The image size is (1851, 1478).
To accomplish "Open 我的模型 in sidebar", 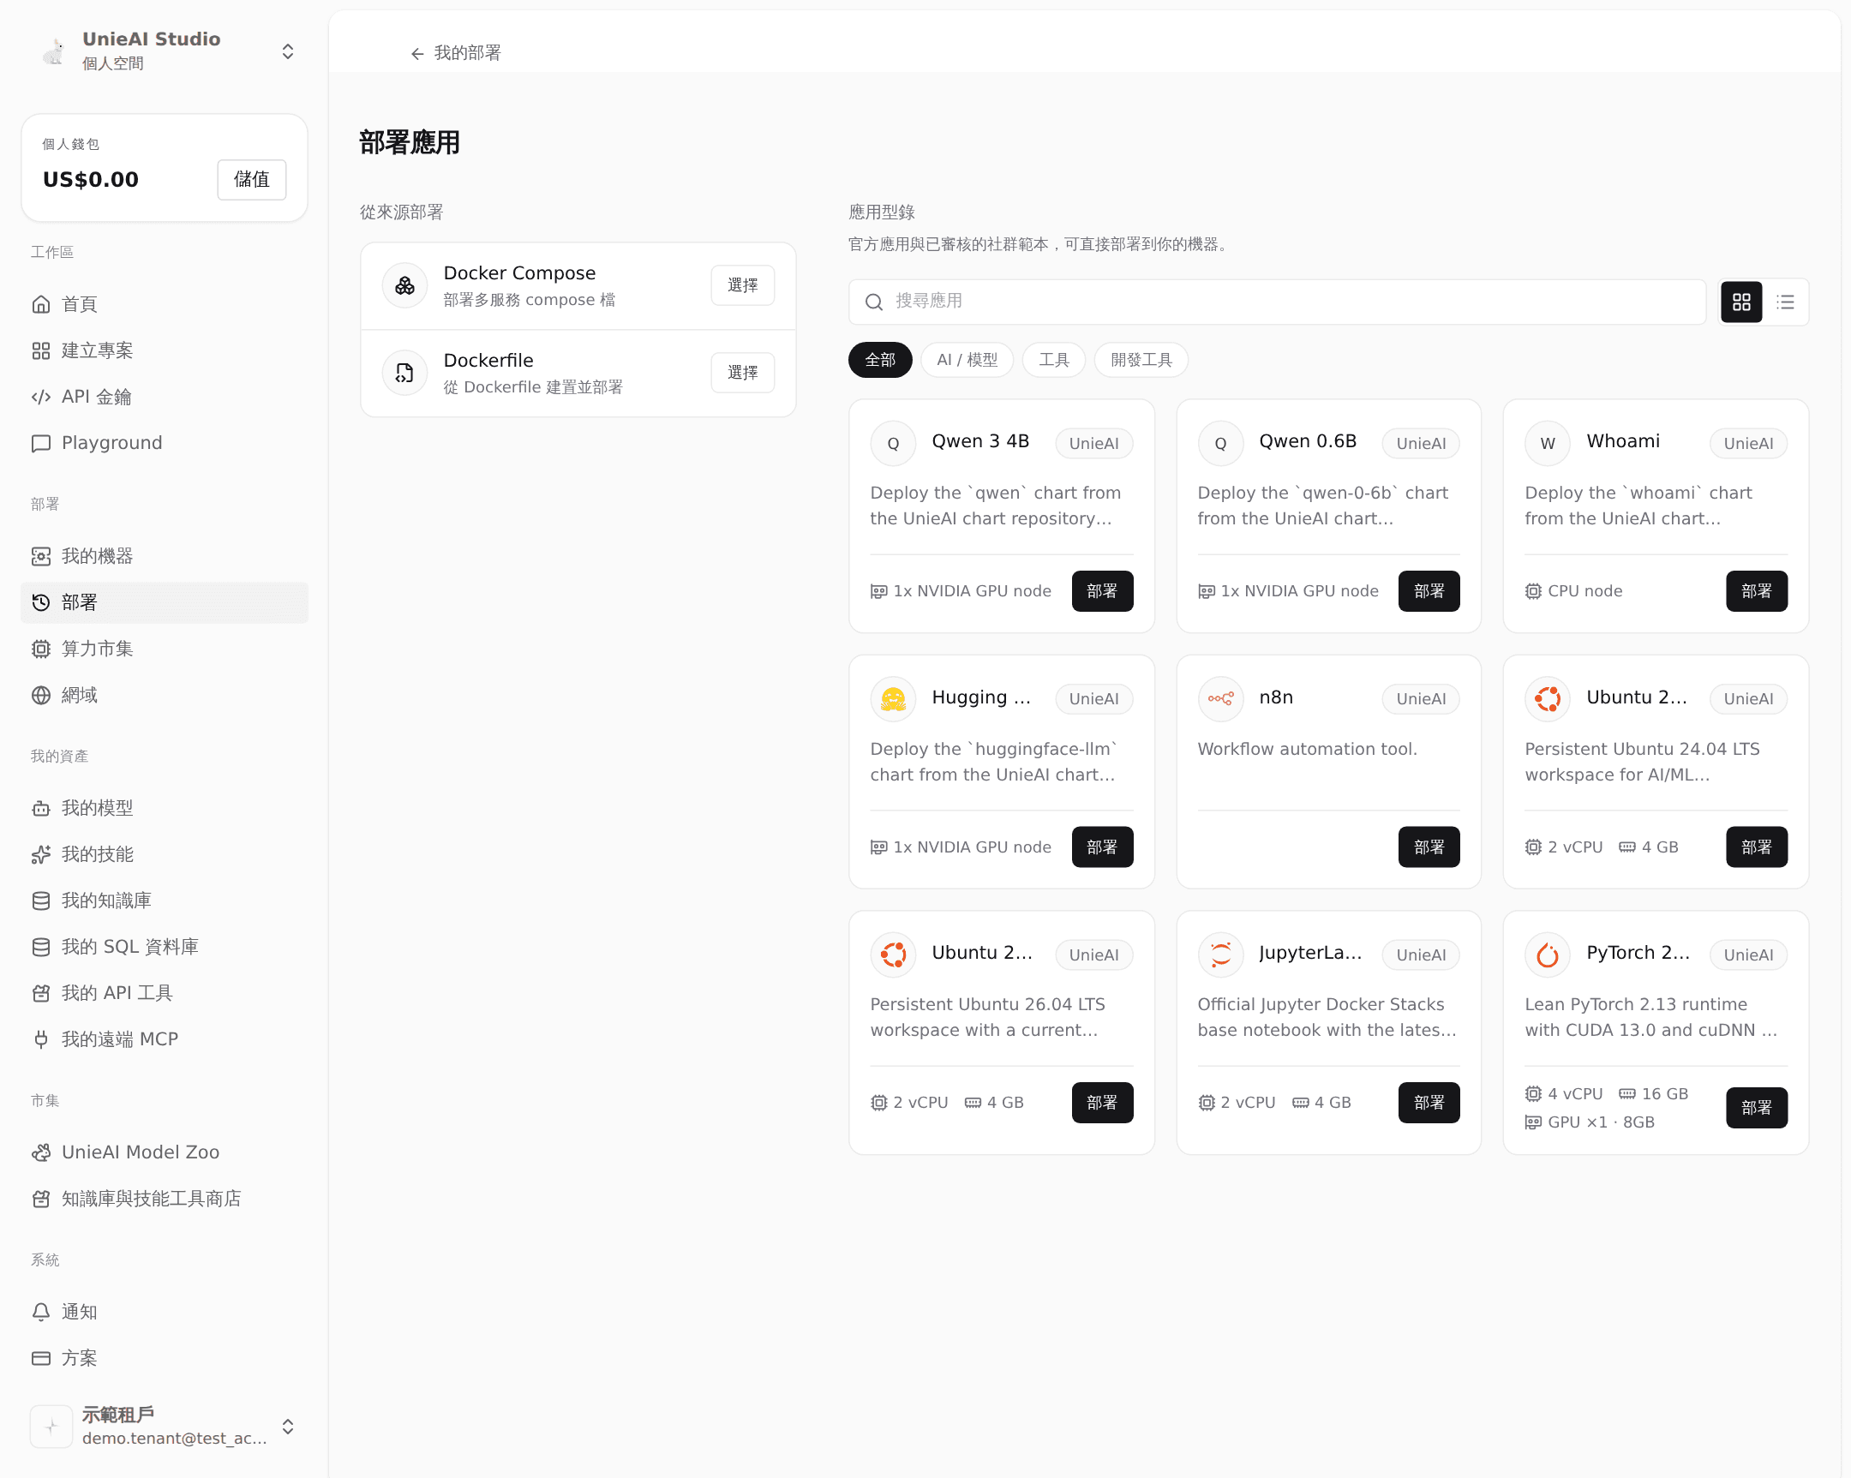I will click(164, 808).
